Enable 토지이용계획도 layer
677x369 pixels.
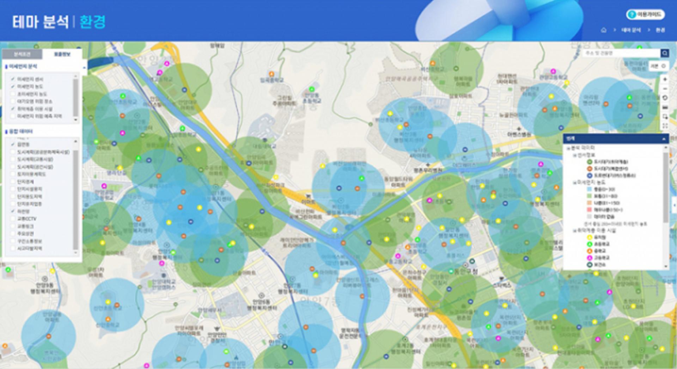[13, 174]
